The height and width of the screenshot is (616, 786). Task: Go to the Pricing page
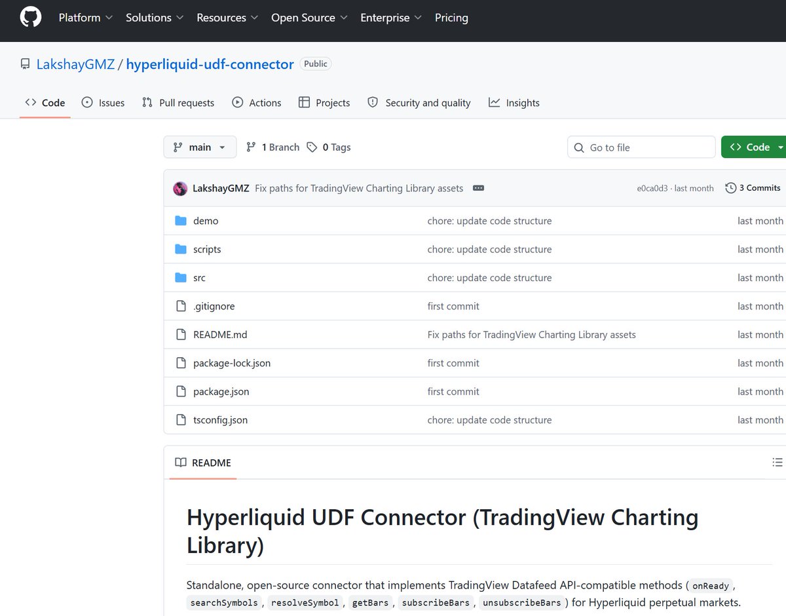(x=451, y=18)
